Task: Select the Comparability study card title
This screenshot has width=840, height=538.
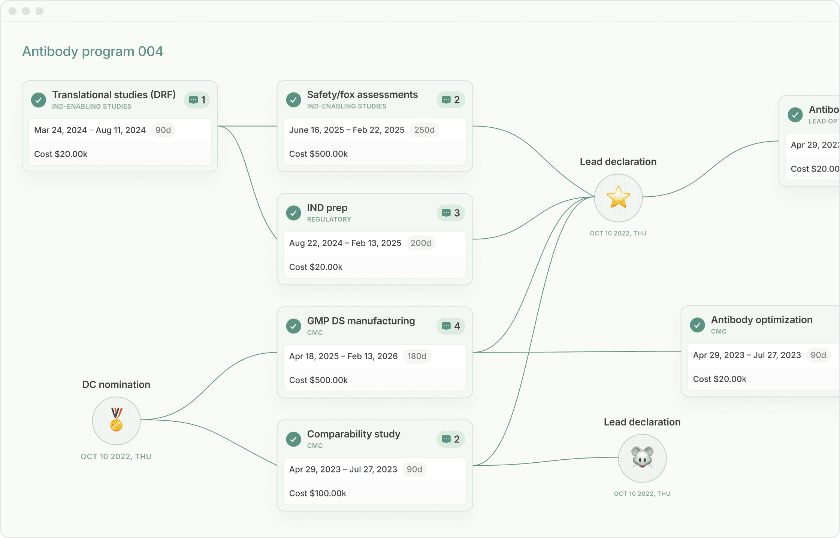Action: tap(353, 434)
